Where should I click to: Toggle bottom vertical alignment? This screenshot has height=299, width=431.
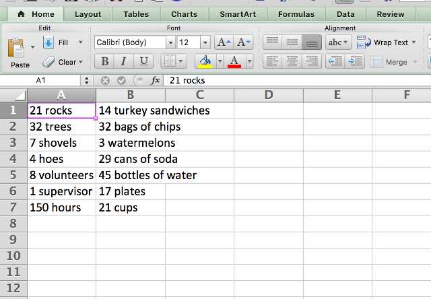click(x=311, y=42)
